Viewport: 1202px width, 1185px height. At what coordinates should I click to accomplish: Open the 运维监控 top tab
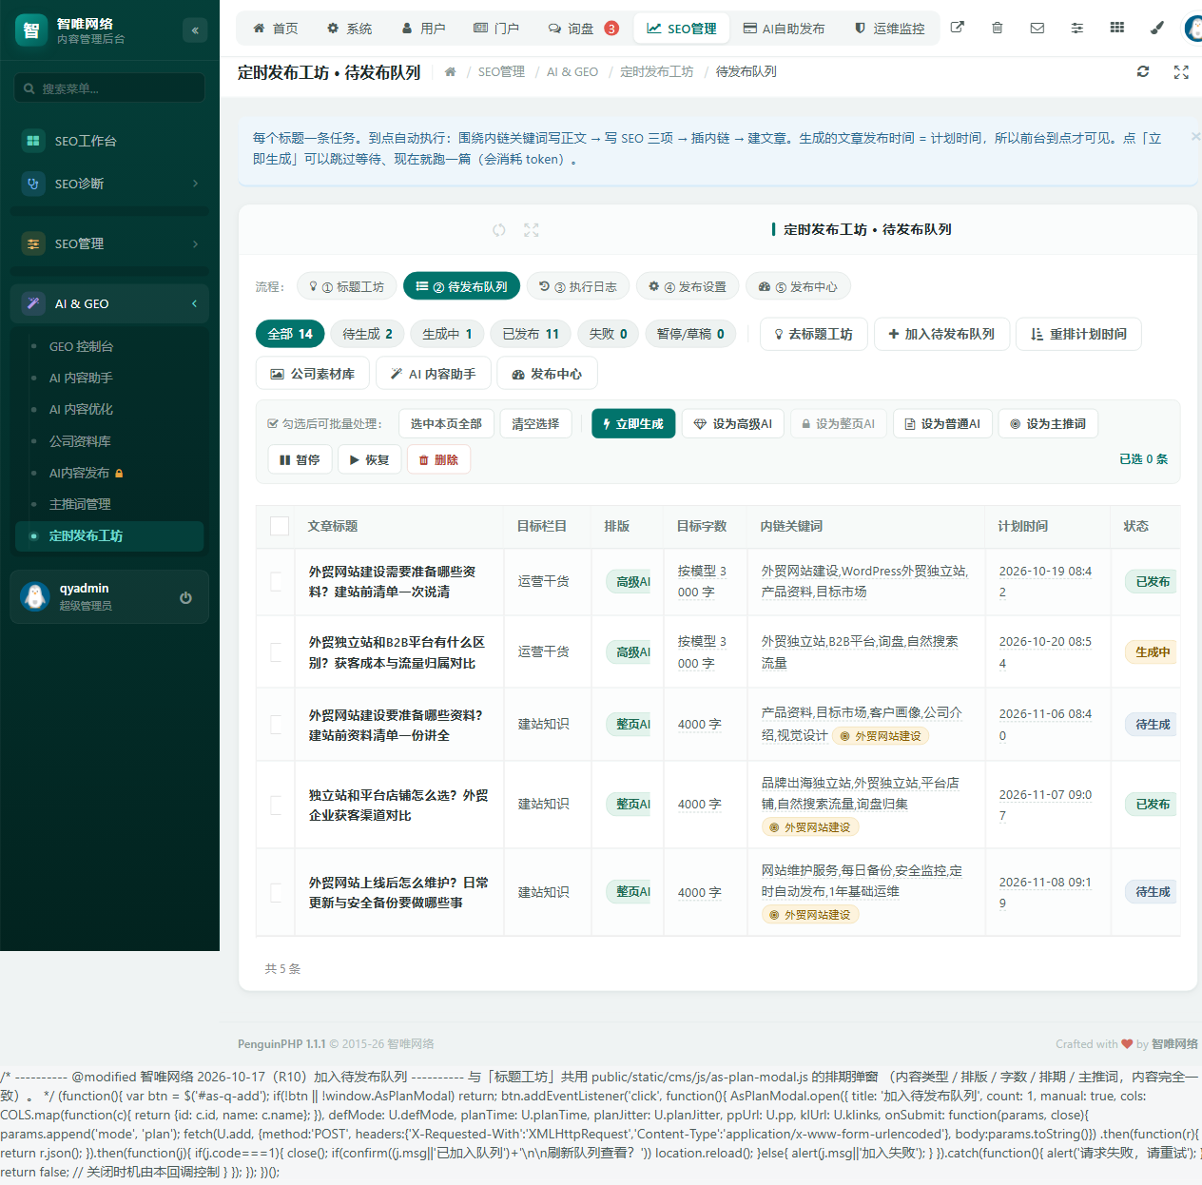coord(889,29)
